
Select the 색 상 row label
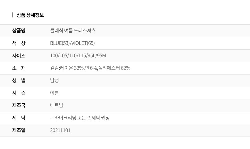19,43
